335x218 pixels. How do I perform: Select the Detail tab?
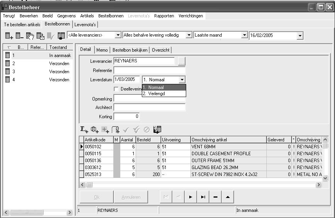(x=86, y=49)
